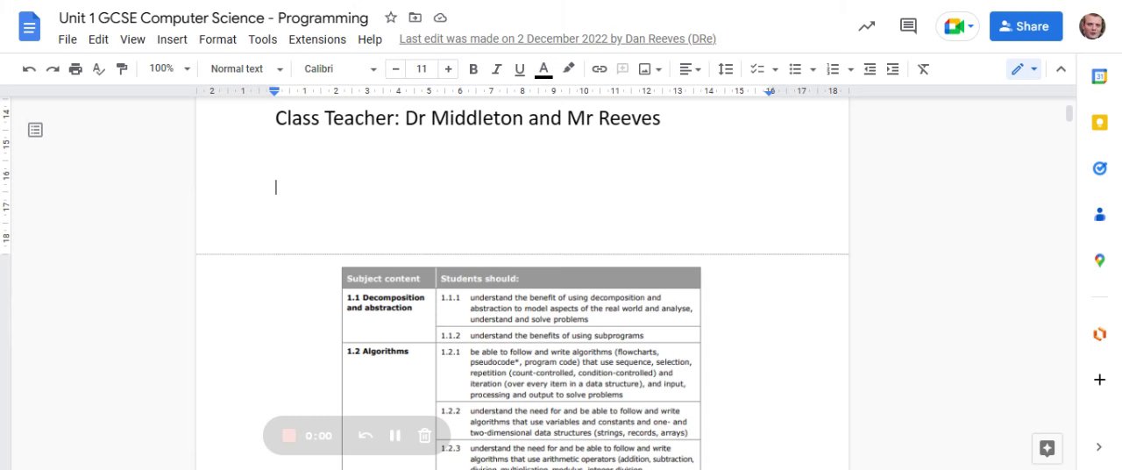The height and width of the screenshot is (470, 1122).
Task: Open the Help menu
Action: pos(370,39)
